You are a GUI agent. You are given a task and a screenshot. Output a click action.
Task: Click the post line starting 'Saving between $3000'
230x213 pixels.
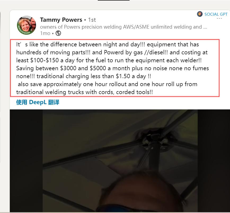(113, 68)
